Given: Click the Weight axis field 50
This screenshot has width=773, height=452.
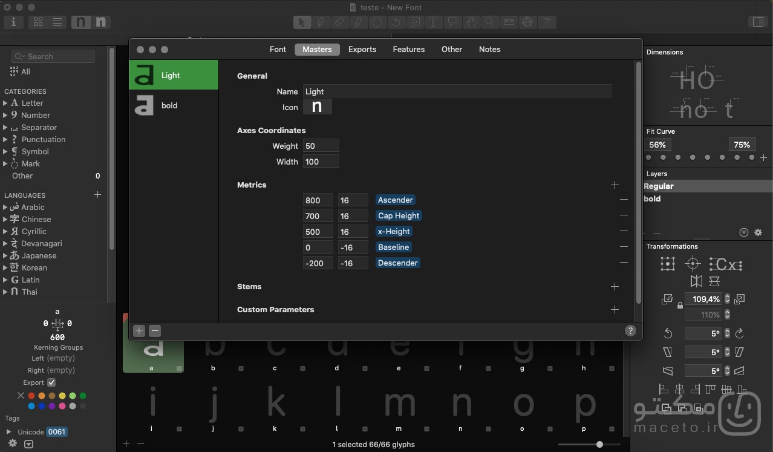Looking at the screenshot, I should point(321,146).
